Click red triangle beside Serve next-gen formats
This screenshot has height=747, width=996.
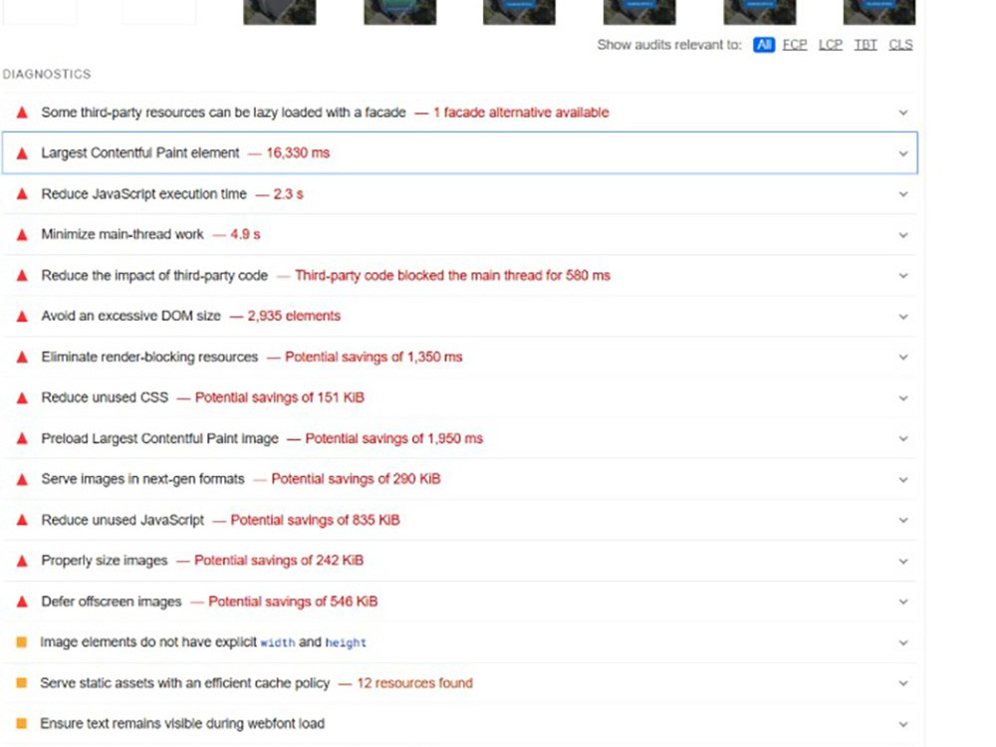pyautogui.click(x=22, y=479)
